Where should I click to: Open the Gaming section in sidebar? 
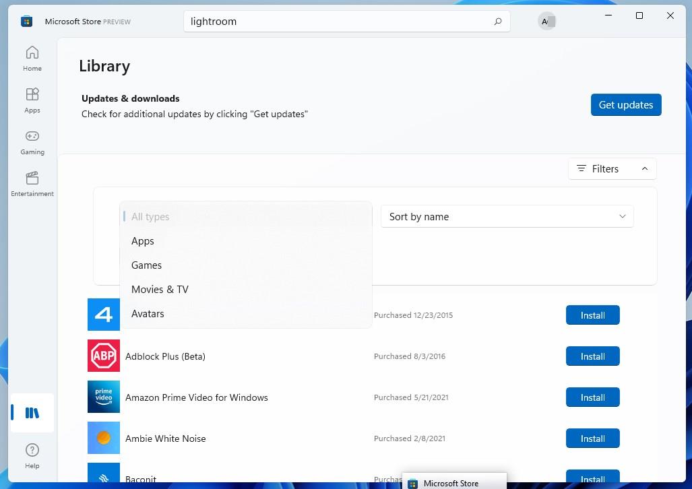pos(32,143)
